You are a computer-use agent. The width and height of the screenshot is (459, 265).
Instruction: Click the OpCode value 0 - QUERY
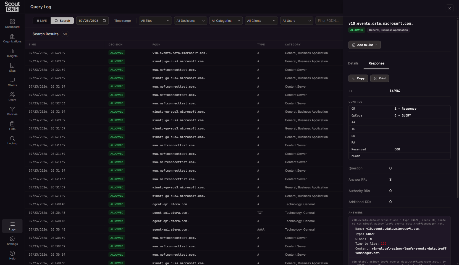[x=403, y=116]
